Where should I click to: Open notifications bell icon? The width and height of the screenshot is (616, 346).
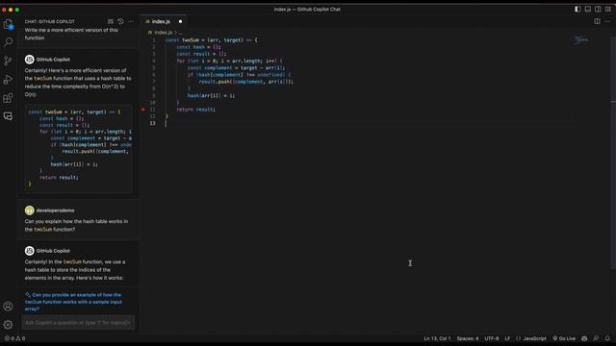pos(607,338)
